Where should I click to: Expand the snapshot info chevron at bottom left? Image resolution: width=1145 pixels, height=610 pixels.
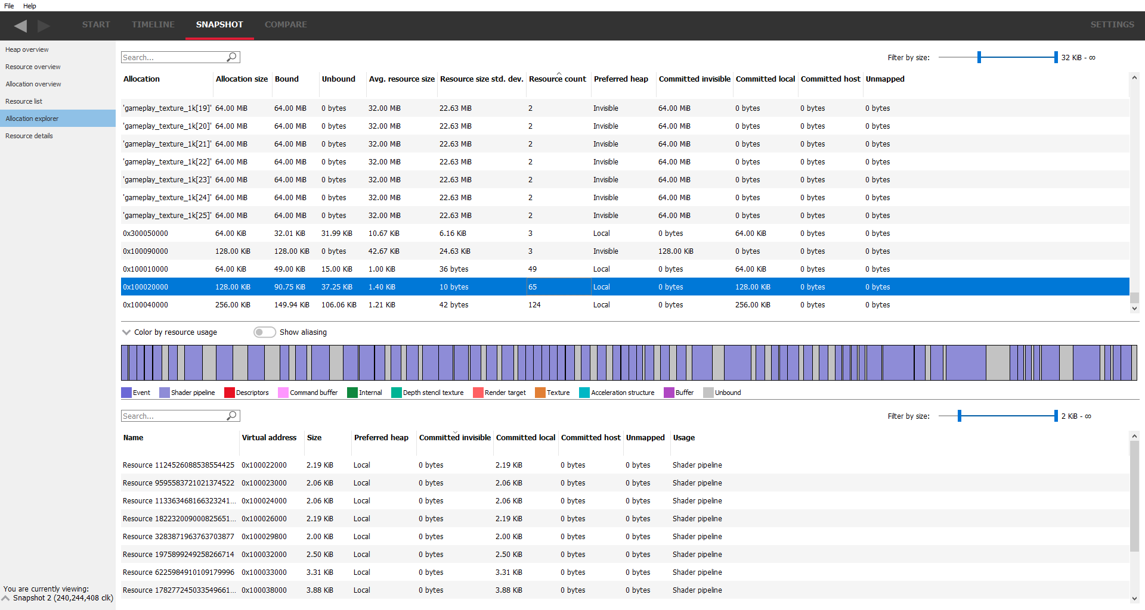tap(6, 598)
